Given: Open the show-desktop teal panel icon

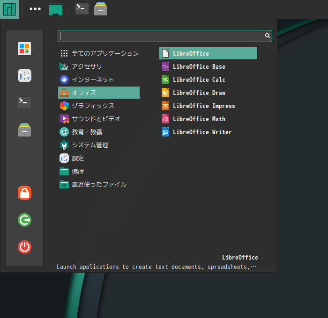Looking at the screenshot, I should pyautogui.click(x=56, y=9).
